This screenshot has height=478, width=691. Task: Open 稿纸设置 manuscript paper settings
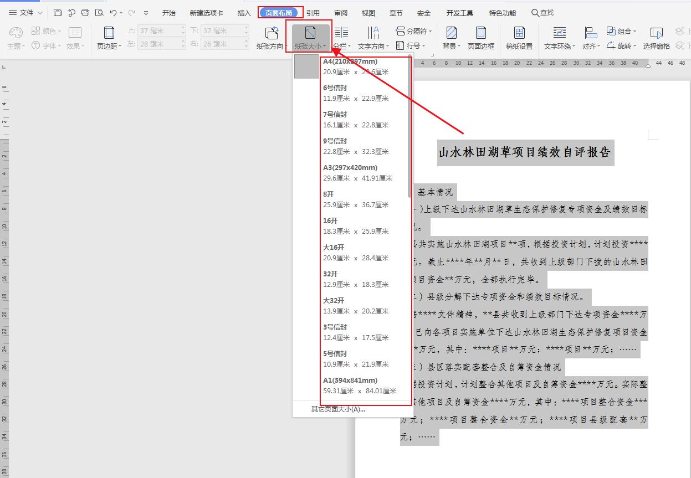coord(520,38)
